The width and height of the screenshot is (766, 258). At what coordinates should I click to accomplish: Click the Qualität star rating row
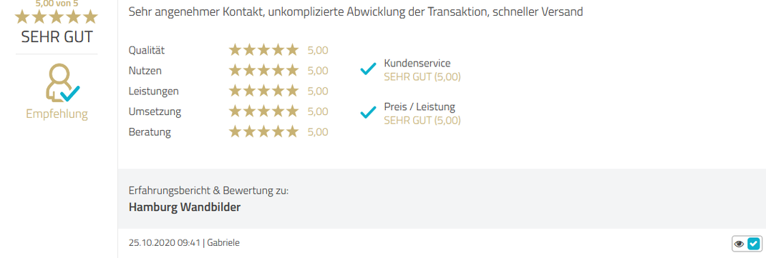(x=228, y=50)
